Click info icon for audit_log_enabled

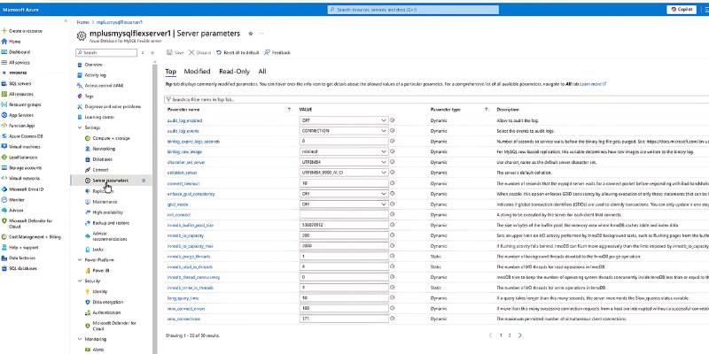tap(393, 120)
